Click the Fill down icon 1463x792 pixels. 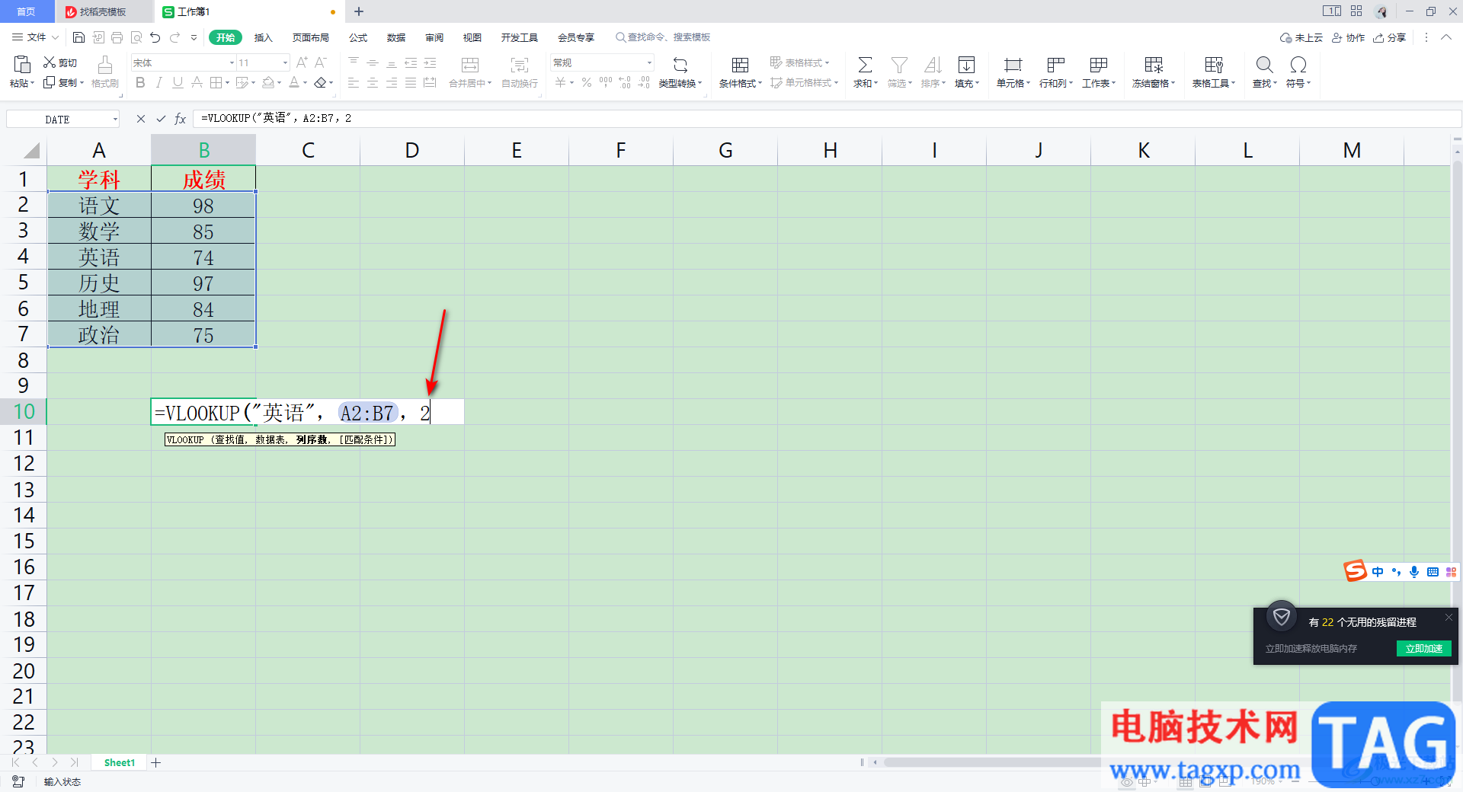coord(966,65)
